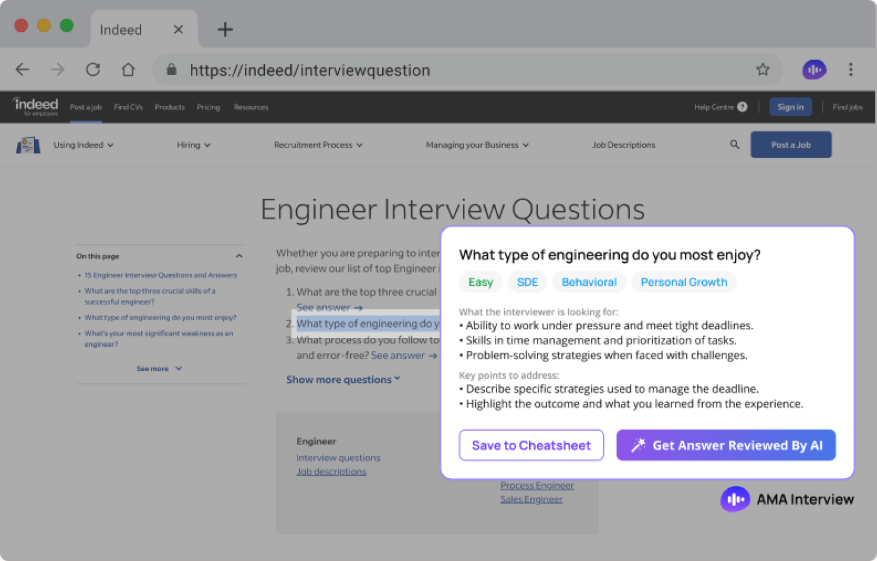The width and height of the screenshot is (877, 561).
Task: Open the AMA Interview extension icon in toolbar
Action: coord(814,70)
